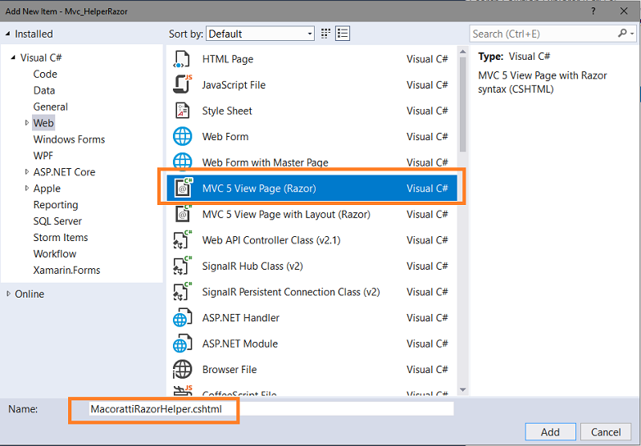Viewport: 641px width, 446px height.
Task: Select the Data category
Action: (44, 90)
